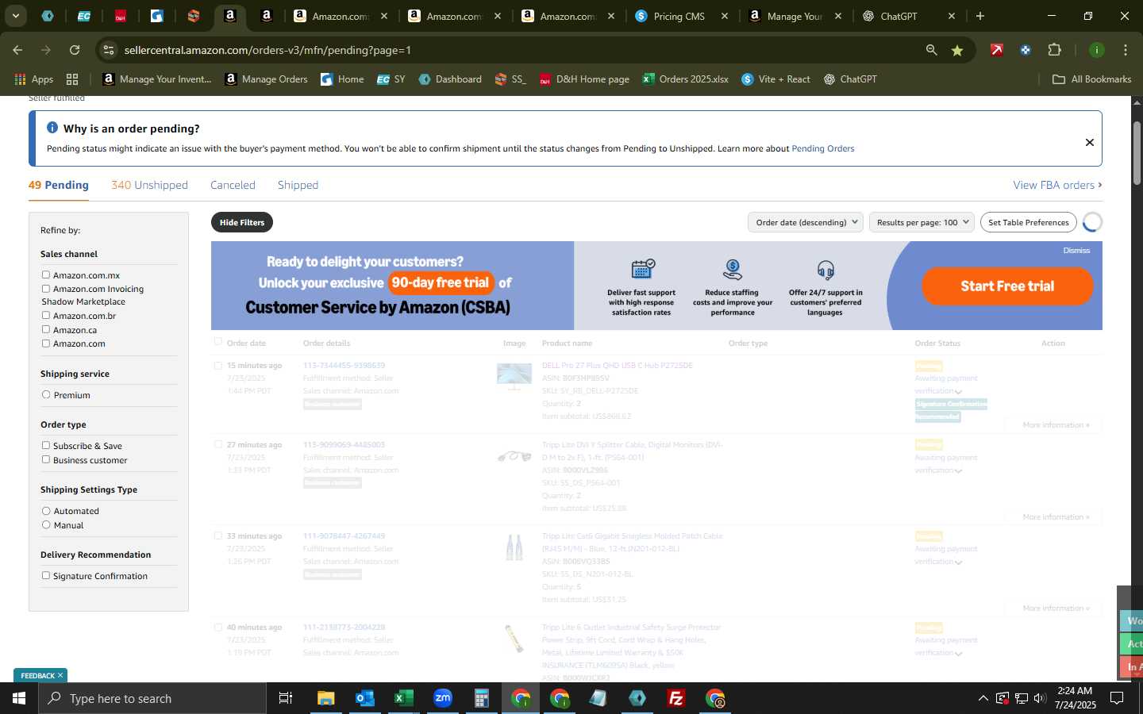Open the green profile avatar icon
Viewport: 1143px width, 714px height.
click(1097, 50)
